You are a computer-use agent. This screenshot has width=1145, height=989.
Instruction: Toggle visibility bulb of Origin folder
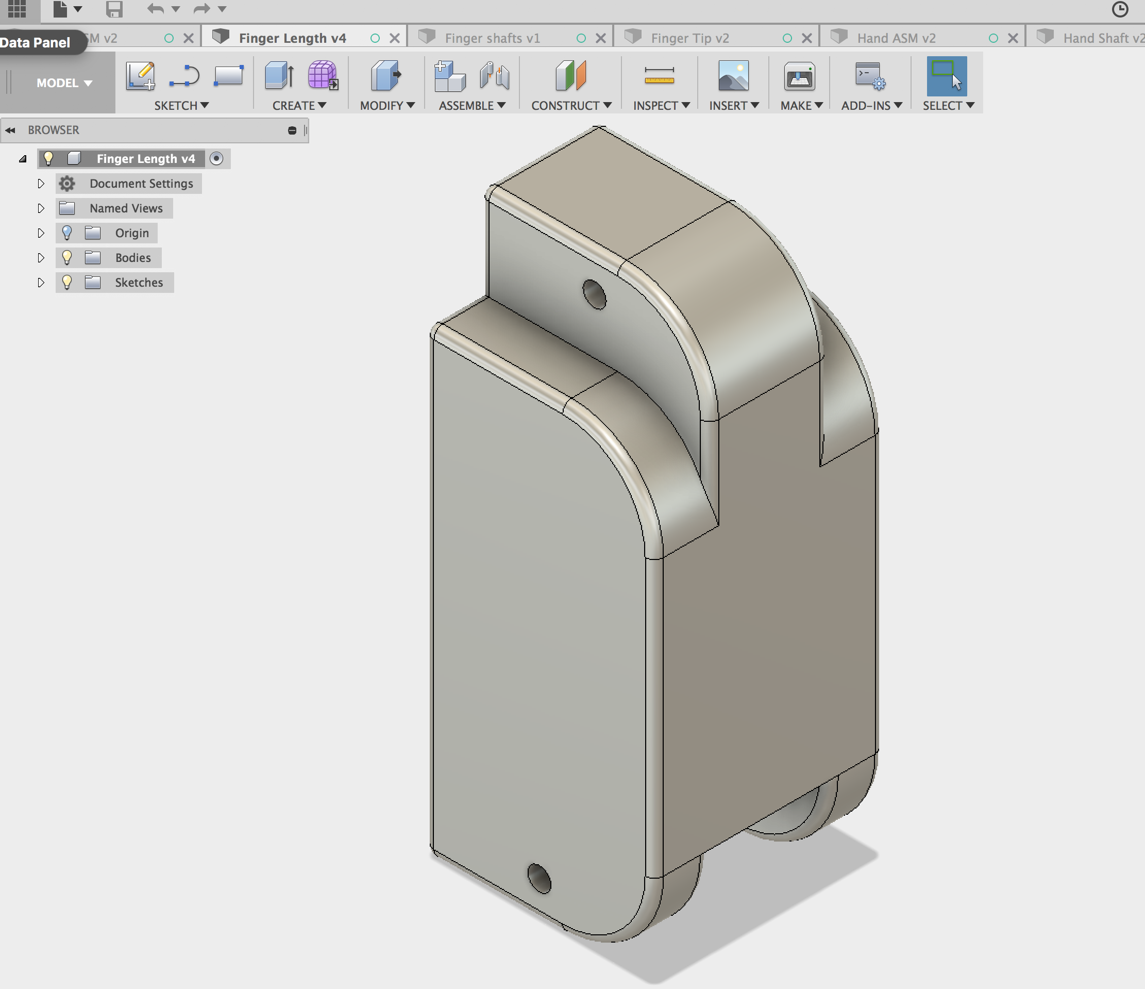point(67,233)
